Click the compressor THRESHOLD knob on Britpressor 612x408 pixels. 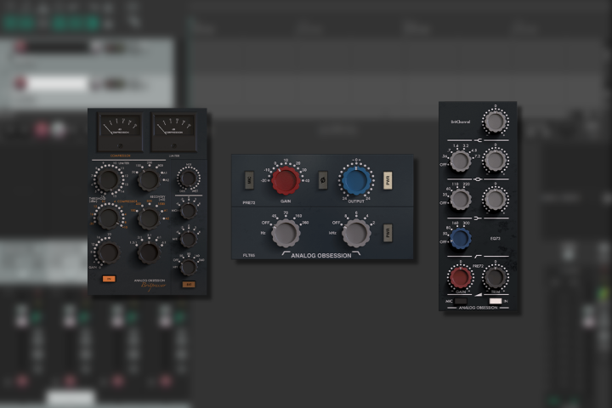point(107,218)
